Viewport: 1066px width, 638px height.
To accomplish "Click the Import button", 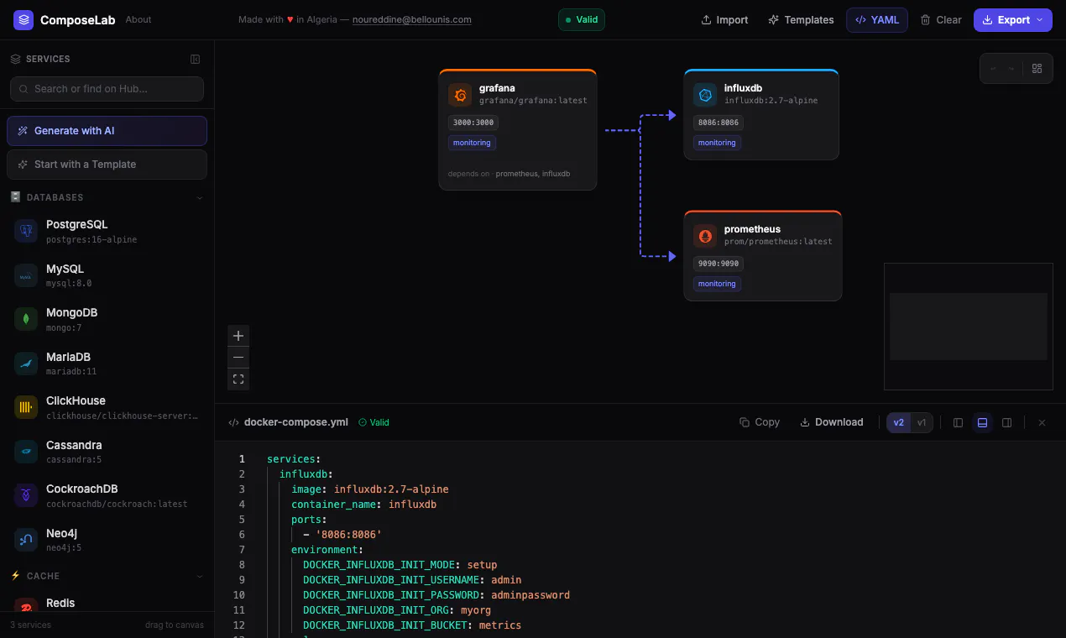I will click(x=724, y=19).
